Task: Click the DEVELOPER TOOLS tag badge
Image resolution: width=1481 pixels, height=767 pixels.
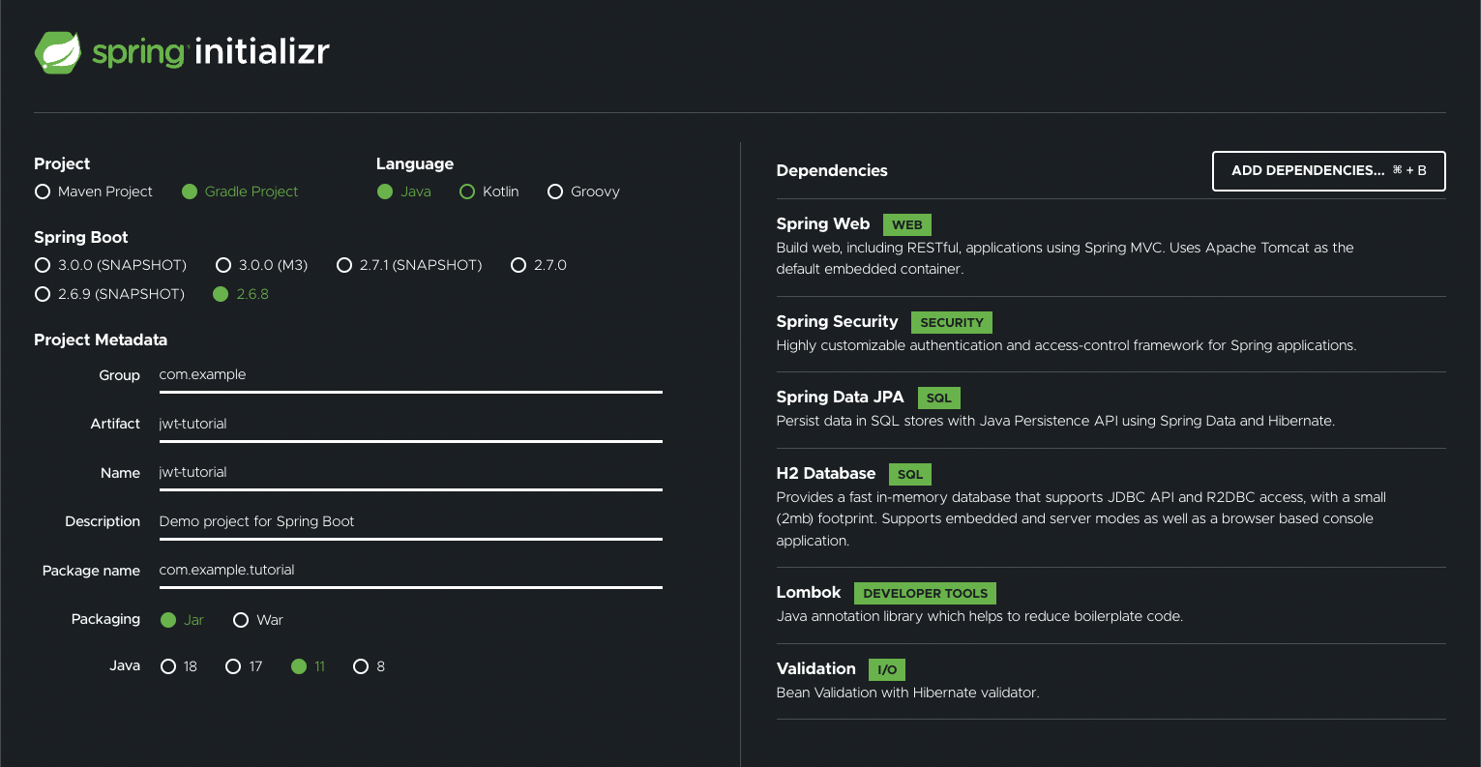Action: point(925,594)
